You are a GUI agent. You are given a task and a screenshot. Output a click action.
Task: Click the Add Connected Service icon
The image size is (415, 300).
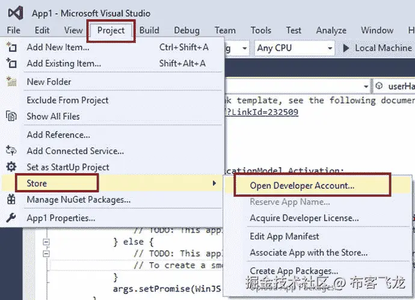(x=11, y=150)
